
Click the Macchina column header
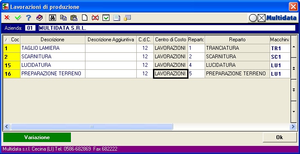(x=280, y=40)
